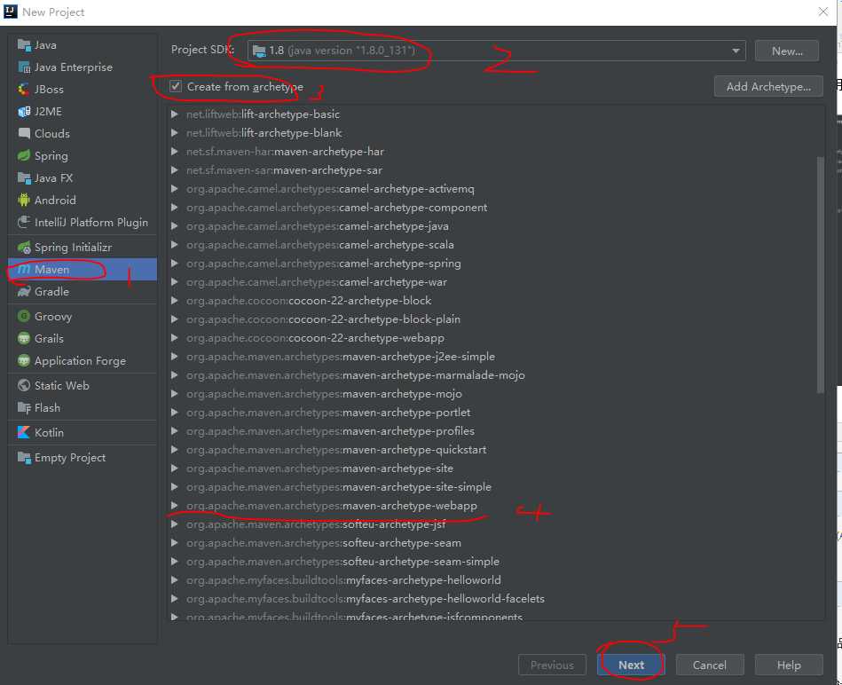Image resolution: width=842 pixels, height=685 pixels.
Task: Open the Help button
Action: tap(789, 665)
